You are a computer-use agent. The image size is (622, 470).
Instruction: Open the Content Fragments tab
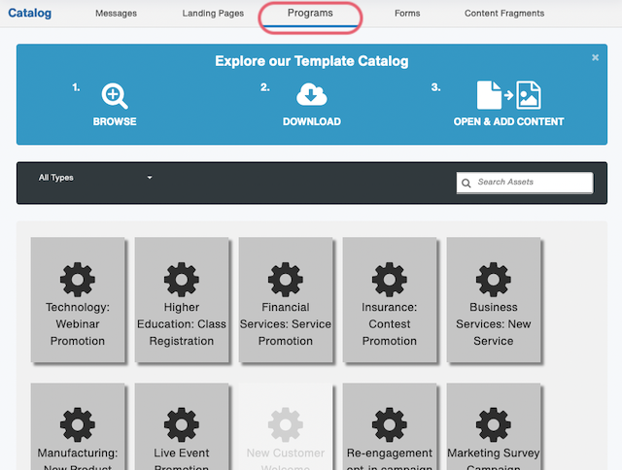point(504,14)
